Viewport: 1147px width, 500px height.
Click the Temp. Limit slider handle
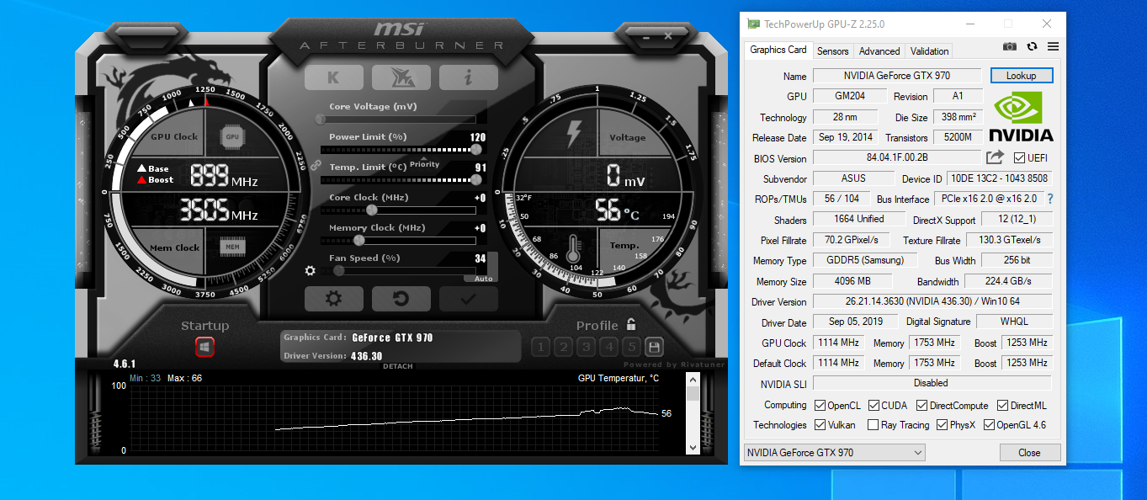[476, 179]
